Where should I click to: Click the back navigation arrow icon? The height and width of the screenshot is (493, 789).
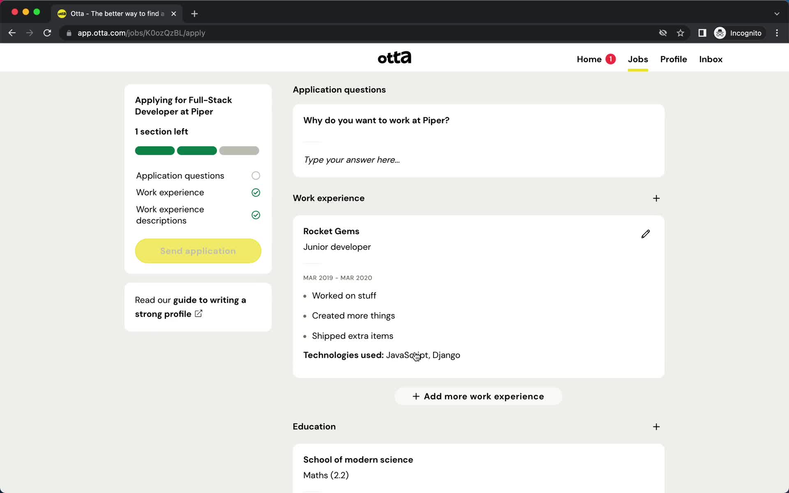point(12,33)
